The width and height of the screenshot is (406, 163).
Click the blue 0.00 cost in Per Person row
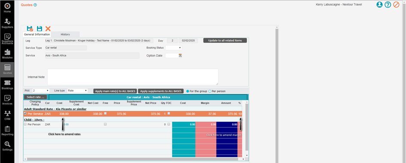(x=66, y=124)
